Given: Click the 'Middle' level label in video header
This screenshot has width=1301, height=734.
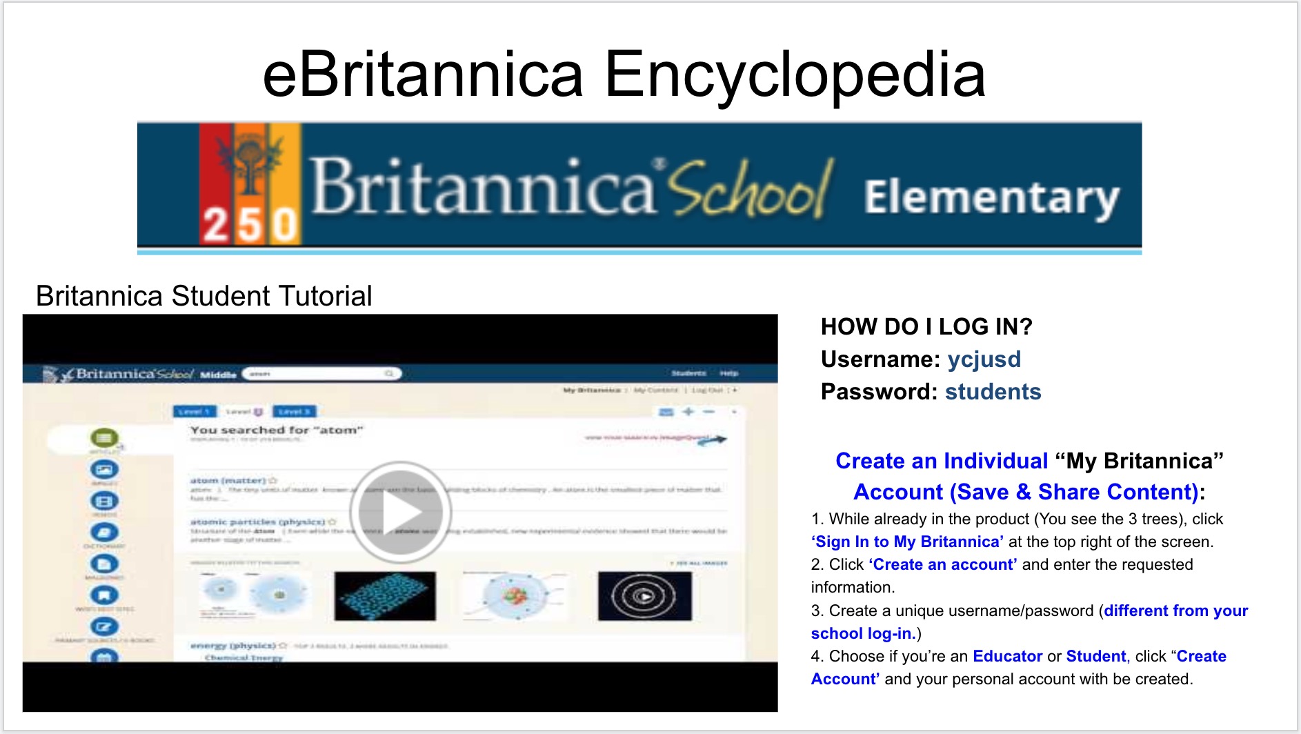Looking at the screenshot, I should coord(218,375).
